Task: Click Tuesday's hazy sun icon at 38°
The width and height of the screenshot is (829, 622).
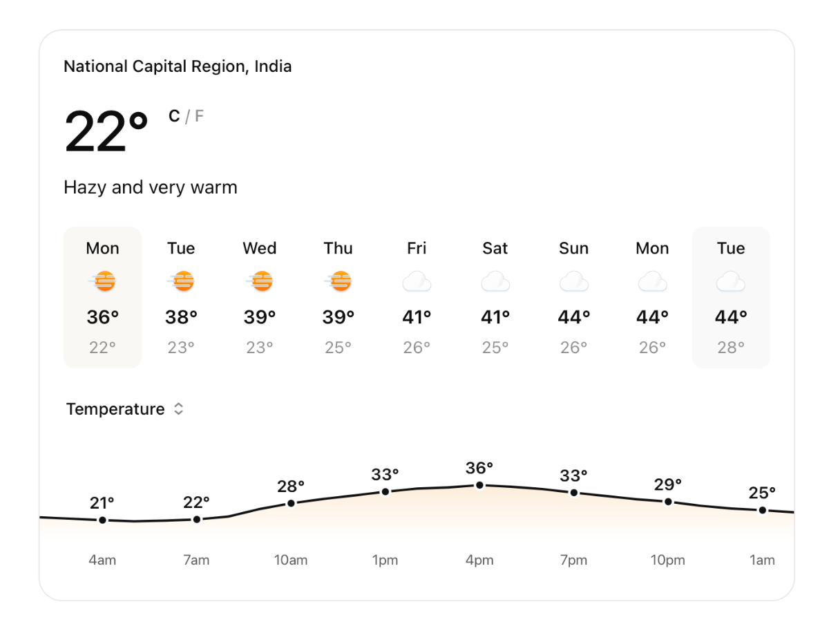Action: coord(182,282)
